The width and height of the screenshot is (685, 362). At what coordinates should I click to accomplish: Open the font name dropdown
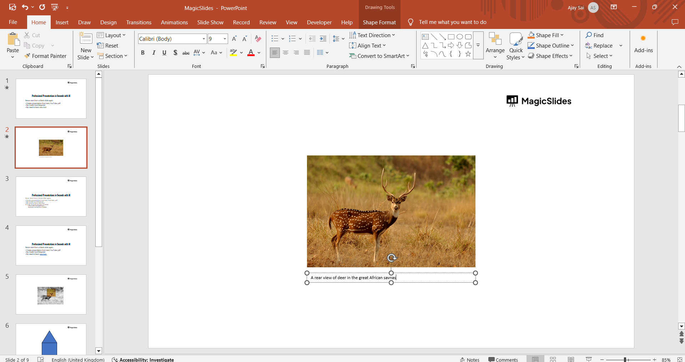[204, 39]
